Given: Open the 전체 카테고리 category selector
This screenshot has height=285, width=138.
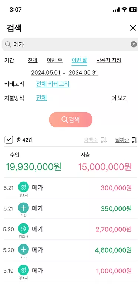Looking at the screenshot, I should 53,84.
